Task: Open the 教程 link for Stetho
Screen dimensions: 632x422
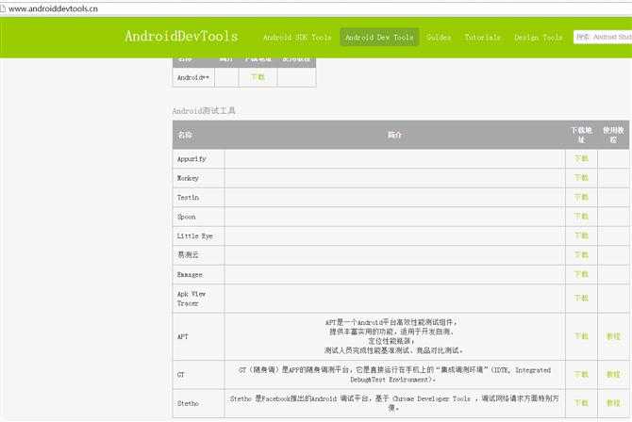Action: [613, 403]
